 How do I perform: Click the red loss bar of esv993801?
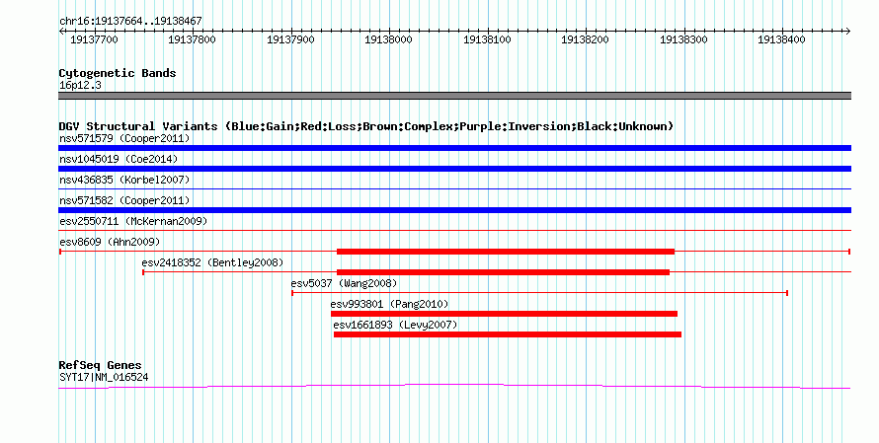[504, 314]
